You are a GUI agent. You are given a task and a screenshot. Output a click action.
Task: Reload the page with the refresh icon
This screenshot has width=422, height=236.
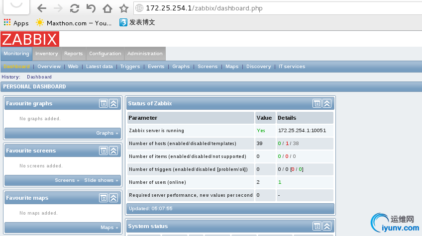pos(74,8)
